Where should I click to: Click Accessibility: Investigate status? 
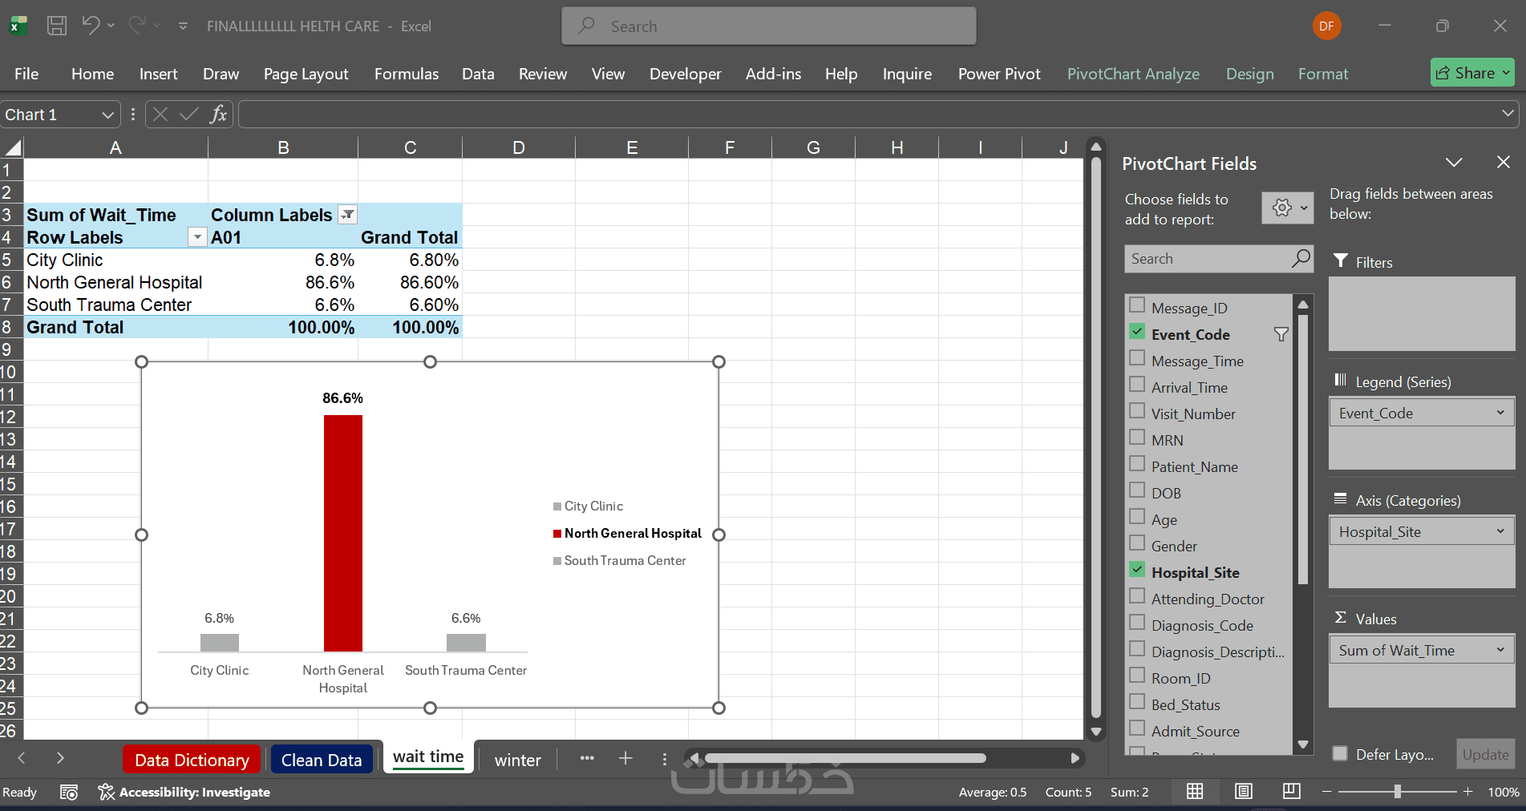[184, 792]
